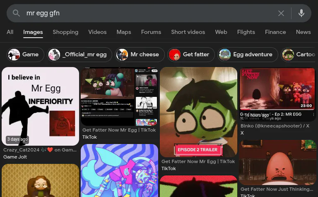The height and width of the screenshot is (197, 318).
Task: Open the blue swirly character artwork thumbnail
Action: pos(119,171)
